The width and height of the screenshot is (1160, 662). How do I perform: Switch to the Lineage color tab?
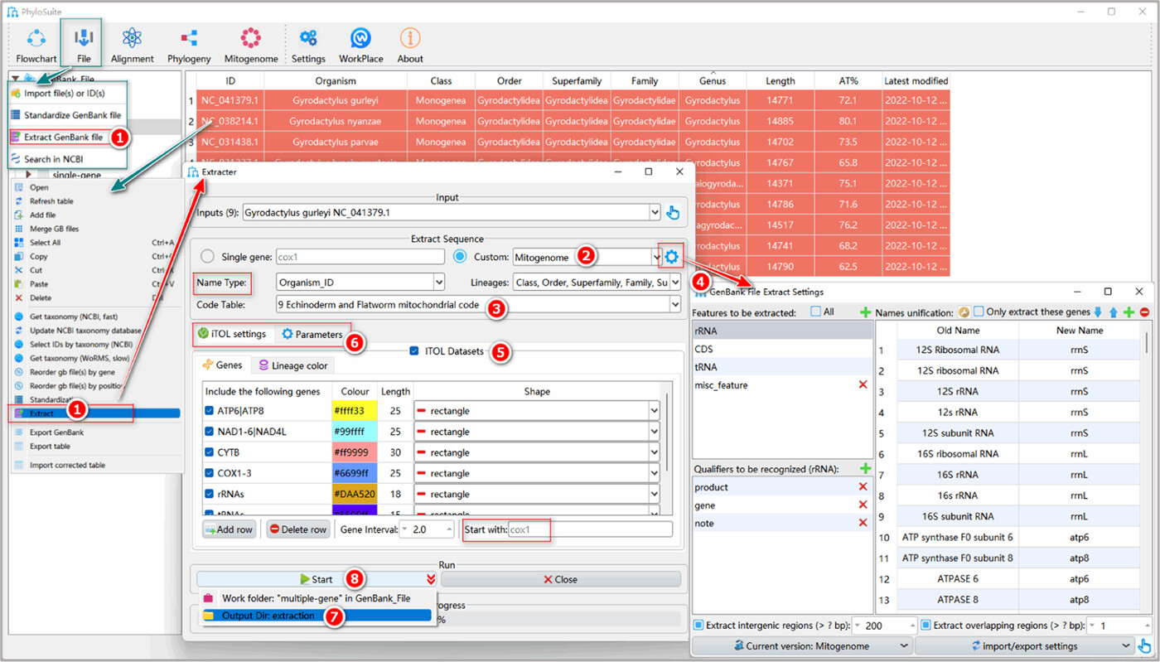[x=293, y=365]
